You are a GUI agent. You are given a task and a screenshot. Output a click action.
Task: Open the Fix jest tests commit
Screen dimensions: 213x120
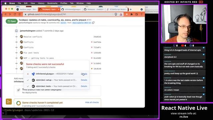point(31,53)
